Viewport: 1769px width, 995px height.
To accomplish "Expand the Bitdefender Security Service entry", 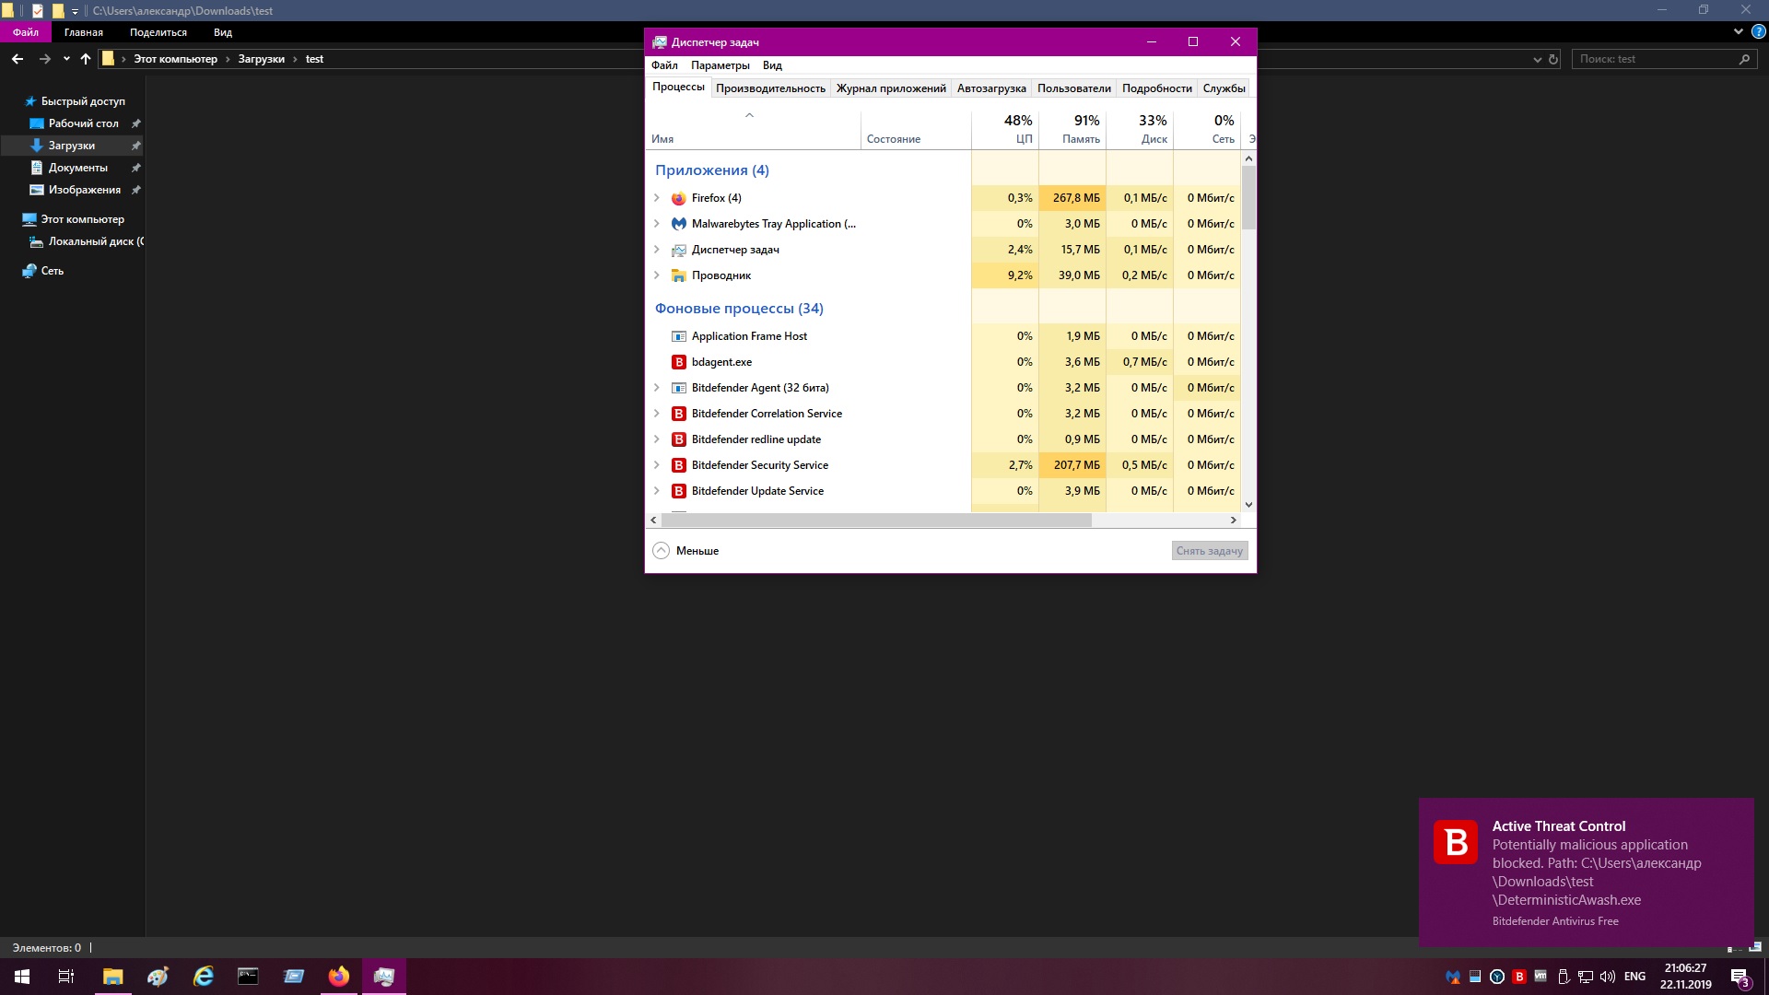I will (657, 465).
